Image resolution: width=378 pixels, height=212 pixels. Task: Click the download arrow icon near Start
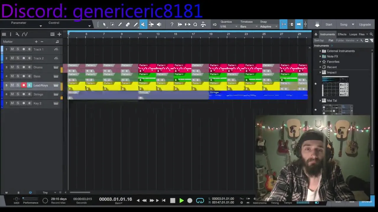(x=317, y=25)
